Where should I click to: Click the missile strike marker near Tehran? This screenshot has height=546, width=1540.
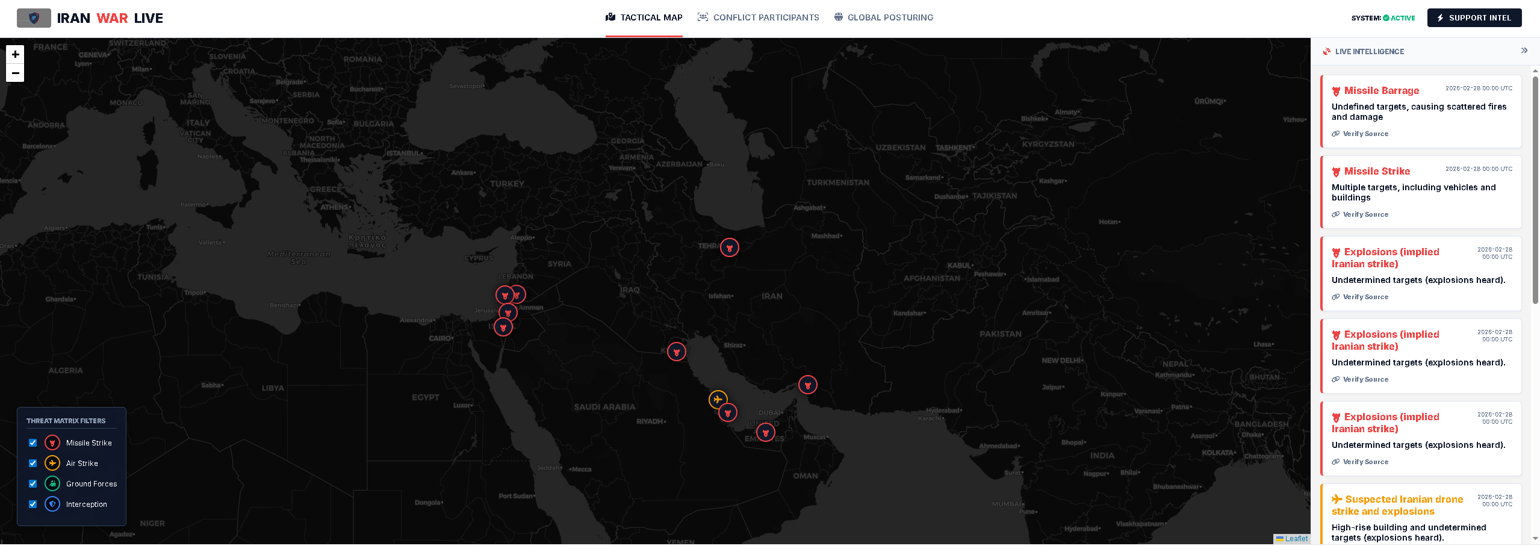point(730,247)
